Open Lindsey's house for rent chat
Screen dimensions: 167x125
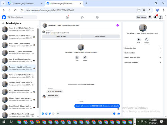[x=18, y=84]
